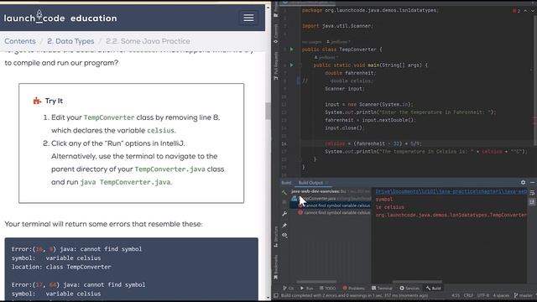Open the Contents breadcrumb link
The height and width of the screenshot is (302, 537).
(x=20, y=41)
